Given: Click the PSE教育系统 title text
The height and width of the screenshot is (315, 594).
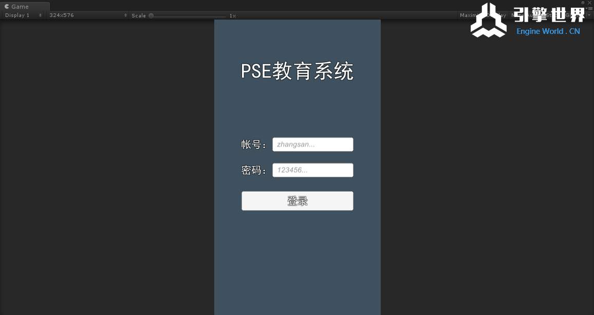Looking at the screenshot, I should point(297,71).
